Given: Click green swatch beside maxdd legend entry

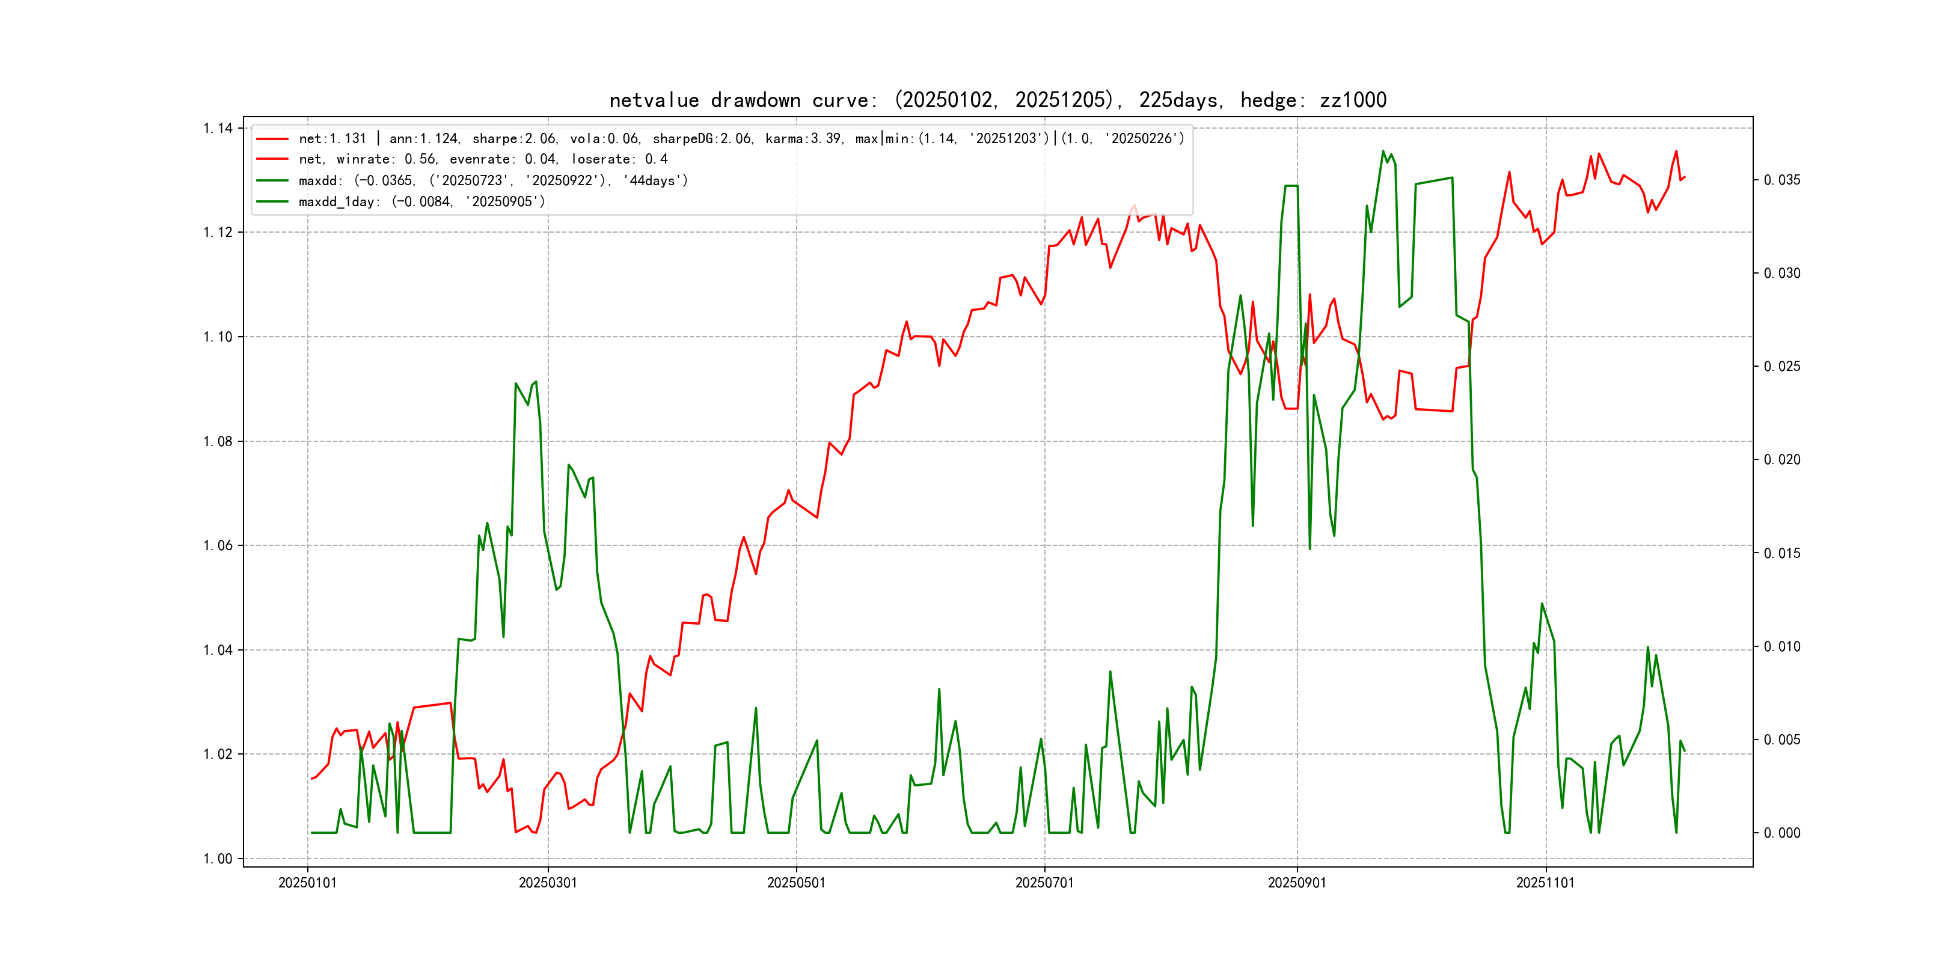Looking at the screenshot, I should 272,181.
